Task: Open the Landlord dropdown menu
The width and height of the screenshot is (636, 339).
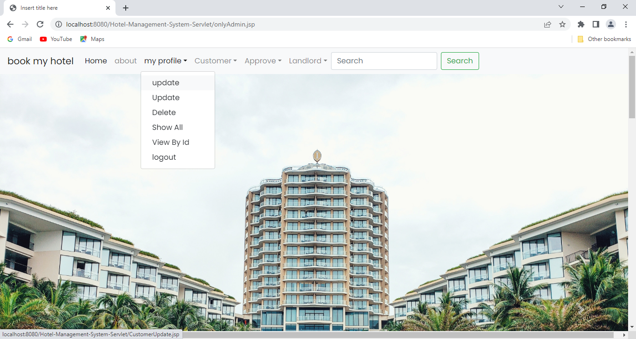Action: [x=308, y=61]
